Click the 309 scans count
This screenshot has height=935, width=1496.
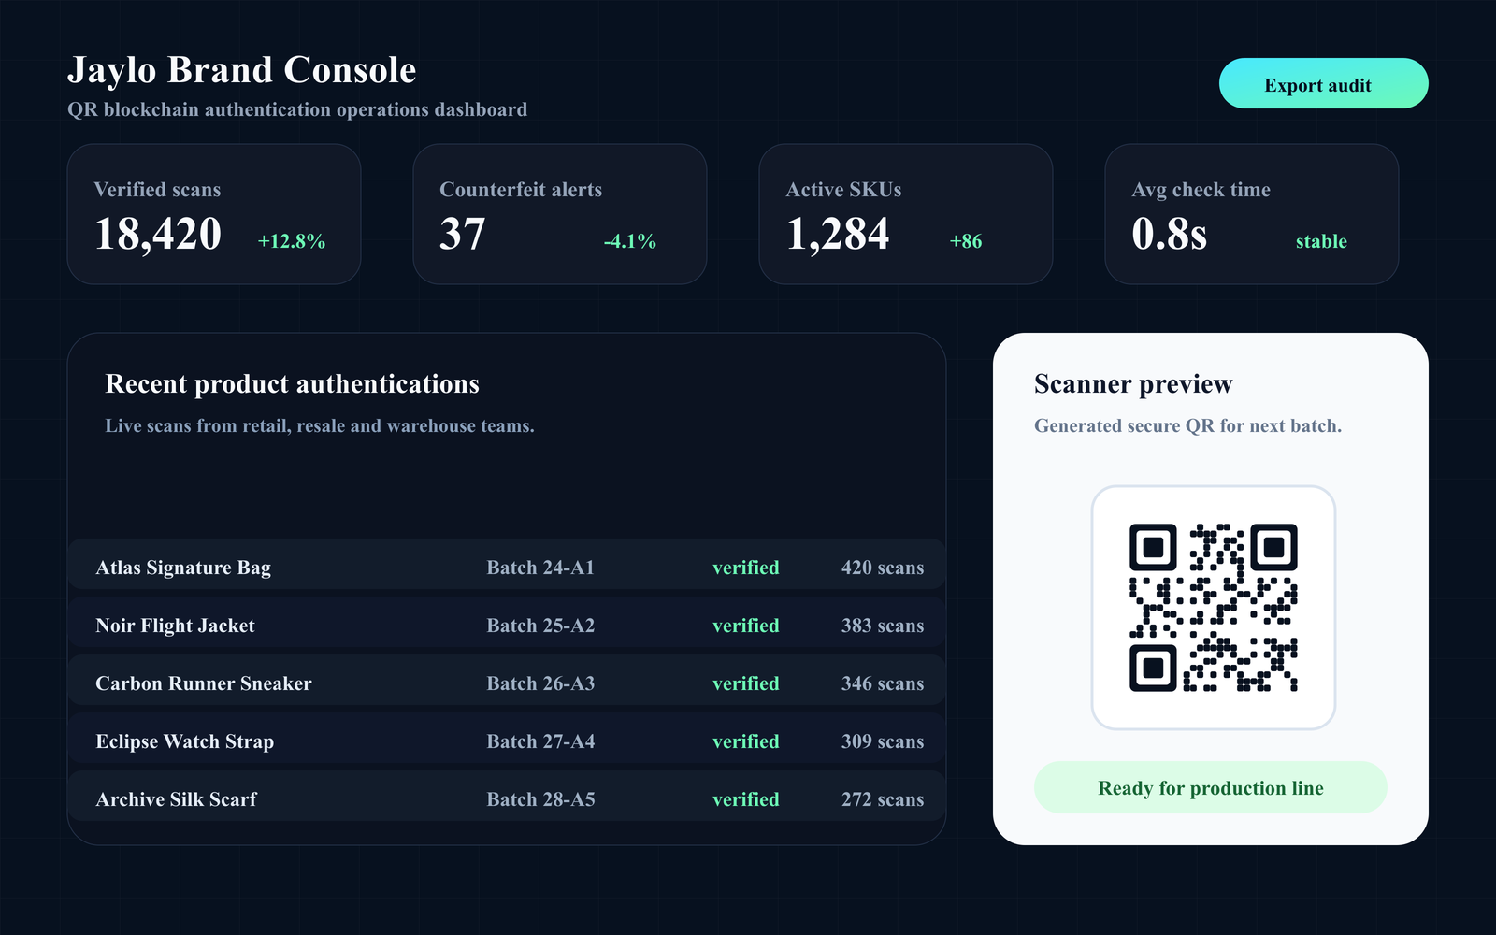(883, 741)
